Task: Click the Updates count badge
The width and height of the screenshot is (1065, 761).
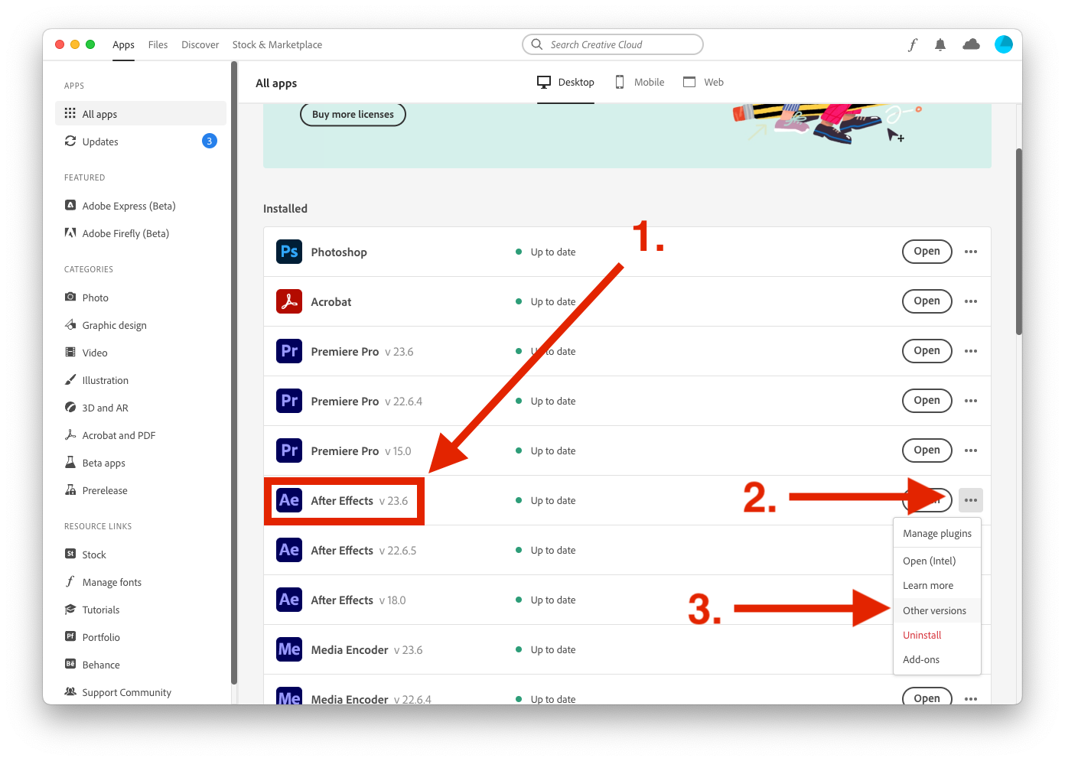Action: point(209,141)
